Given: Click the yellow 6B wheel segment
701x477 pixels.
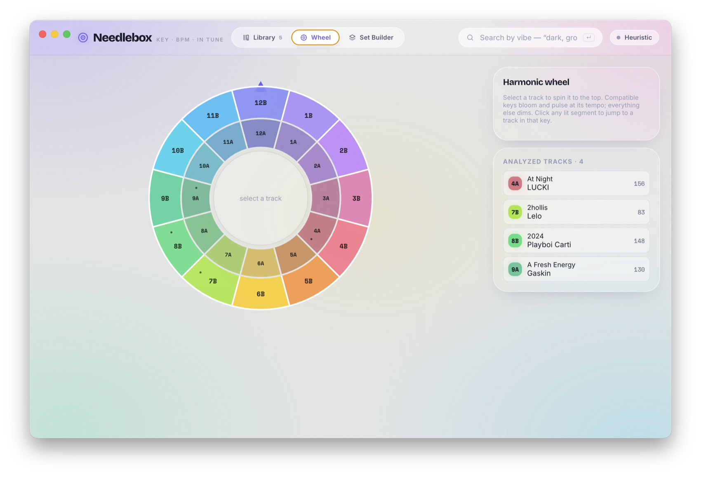Looking at the screenshot, I should 261,294.
